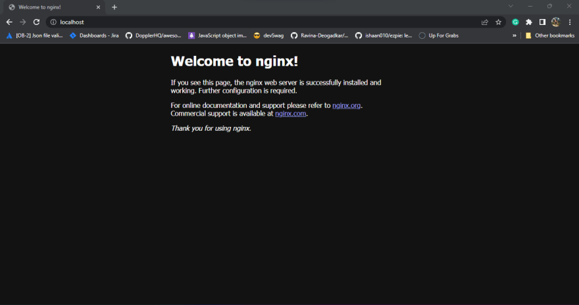Open a new tab with plus button
The width and height of the screenshot is (579, 305).
click(x=114, y=7)
